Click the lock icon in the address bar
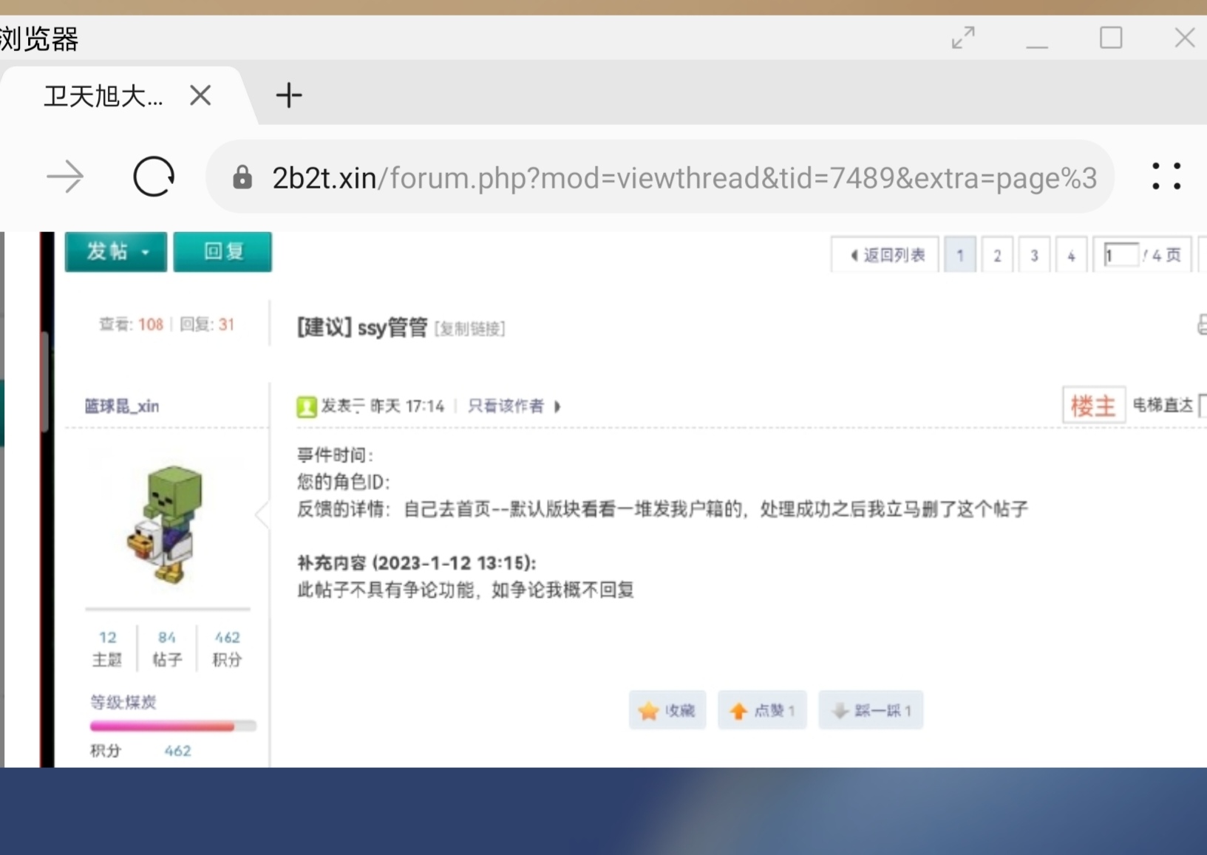Image resolution: width=1207 pixels, height=855 pixels. click(242, 177)
